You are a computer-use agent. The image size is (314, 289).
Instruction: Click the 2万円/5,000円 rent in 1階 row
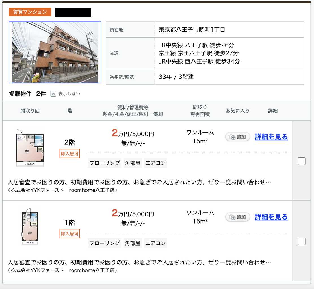[133, 213]
